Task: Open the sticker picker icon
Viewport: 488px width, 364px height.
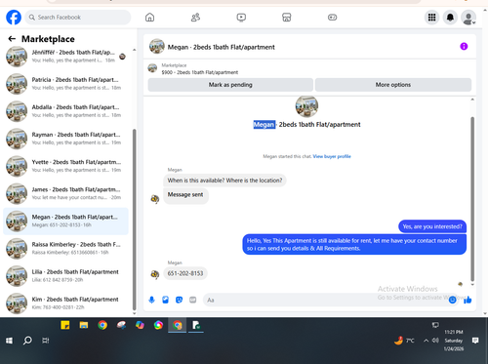Action: pyautogui.click(x=179, y=300)
